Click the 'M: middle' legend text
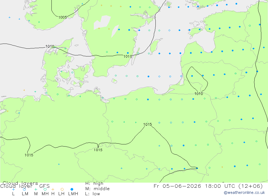The height and width of the screenshot is (196, 268). pos(98,189)
